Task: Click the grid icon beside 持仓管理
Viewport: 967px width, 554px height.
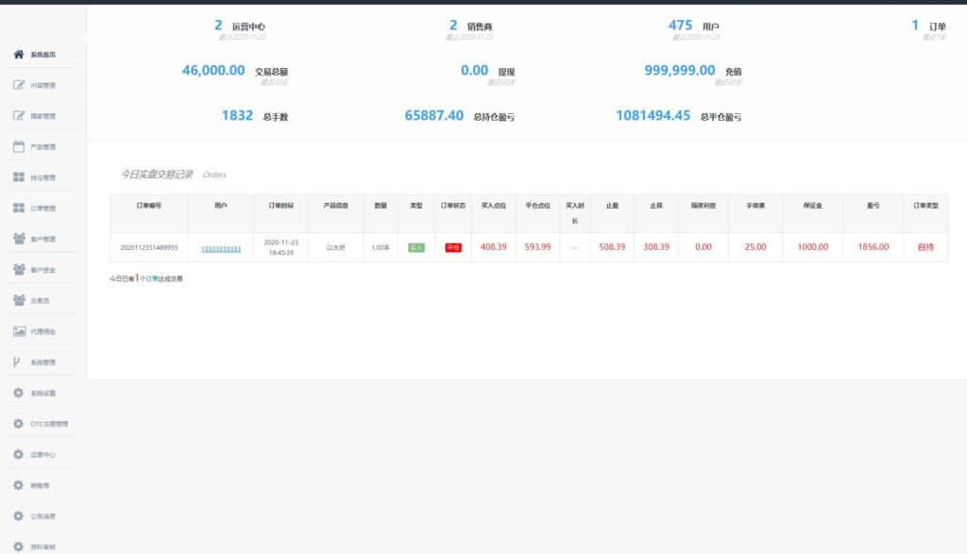Action: 19,177
